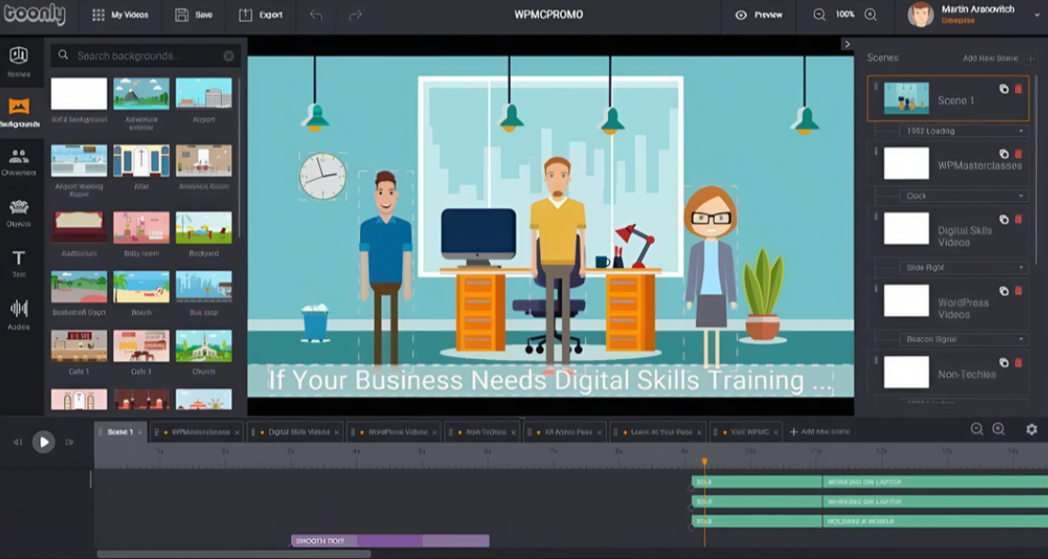Switch to the Digital Skills Videos timeline tab
This screenshot has width=1048, height=559.
pos(295,432)
